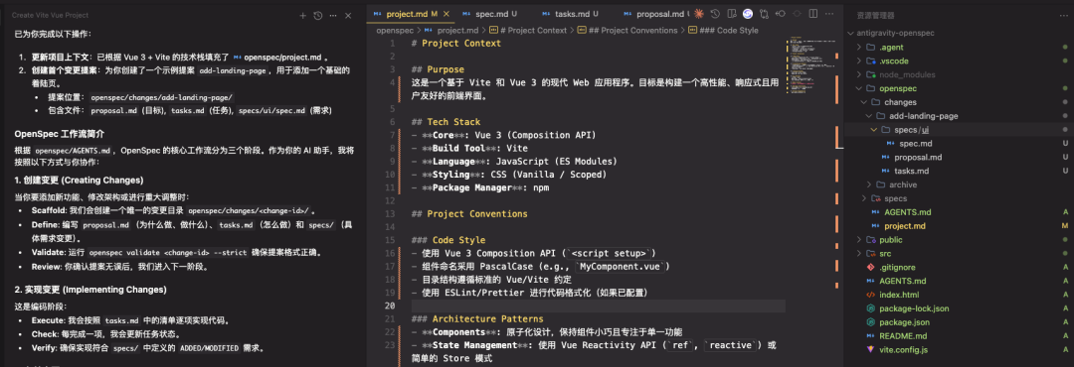Click line number 20 in gutter
Image resolution: width=1074 pixels, height=367 pixels.
(390, 306)
